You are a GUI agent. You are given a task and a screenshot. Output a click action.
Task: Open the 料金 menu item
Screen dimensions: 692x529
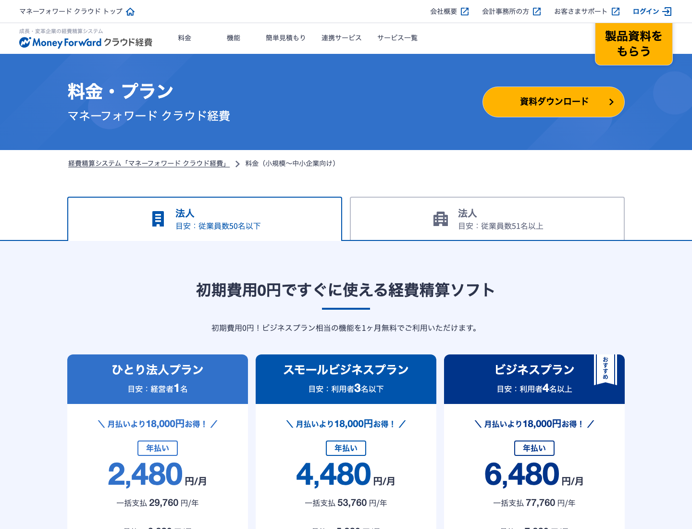pos(185,38)
